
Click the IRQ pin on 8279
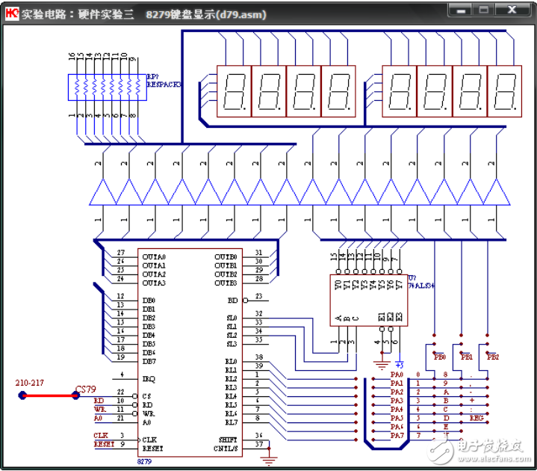(149, 380)
